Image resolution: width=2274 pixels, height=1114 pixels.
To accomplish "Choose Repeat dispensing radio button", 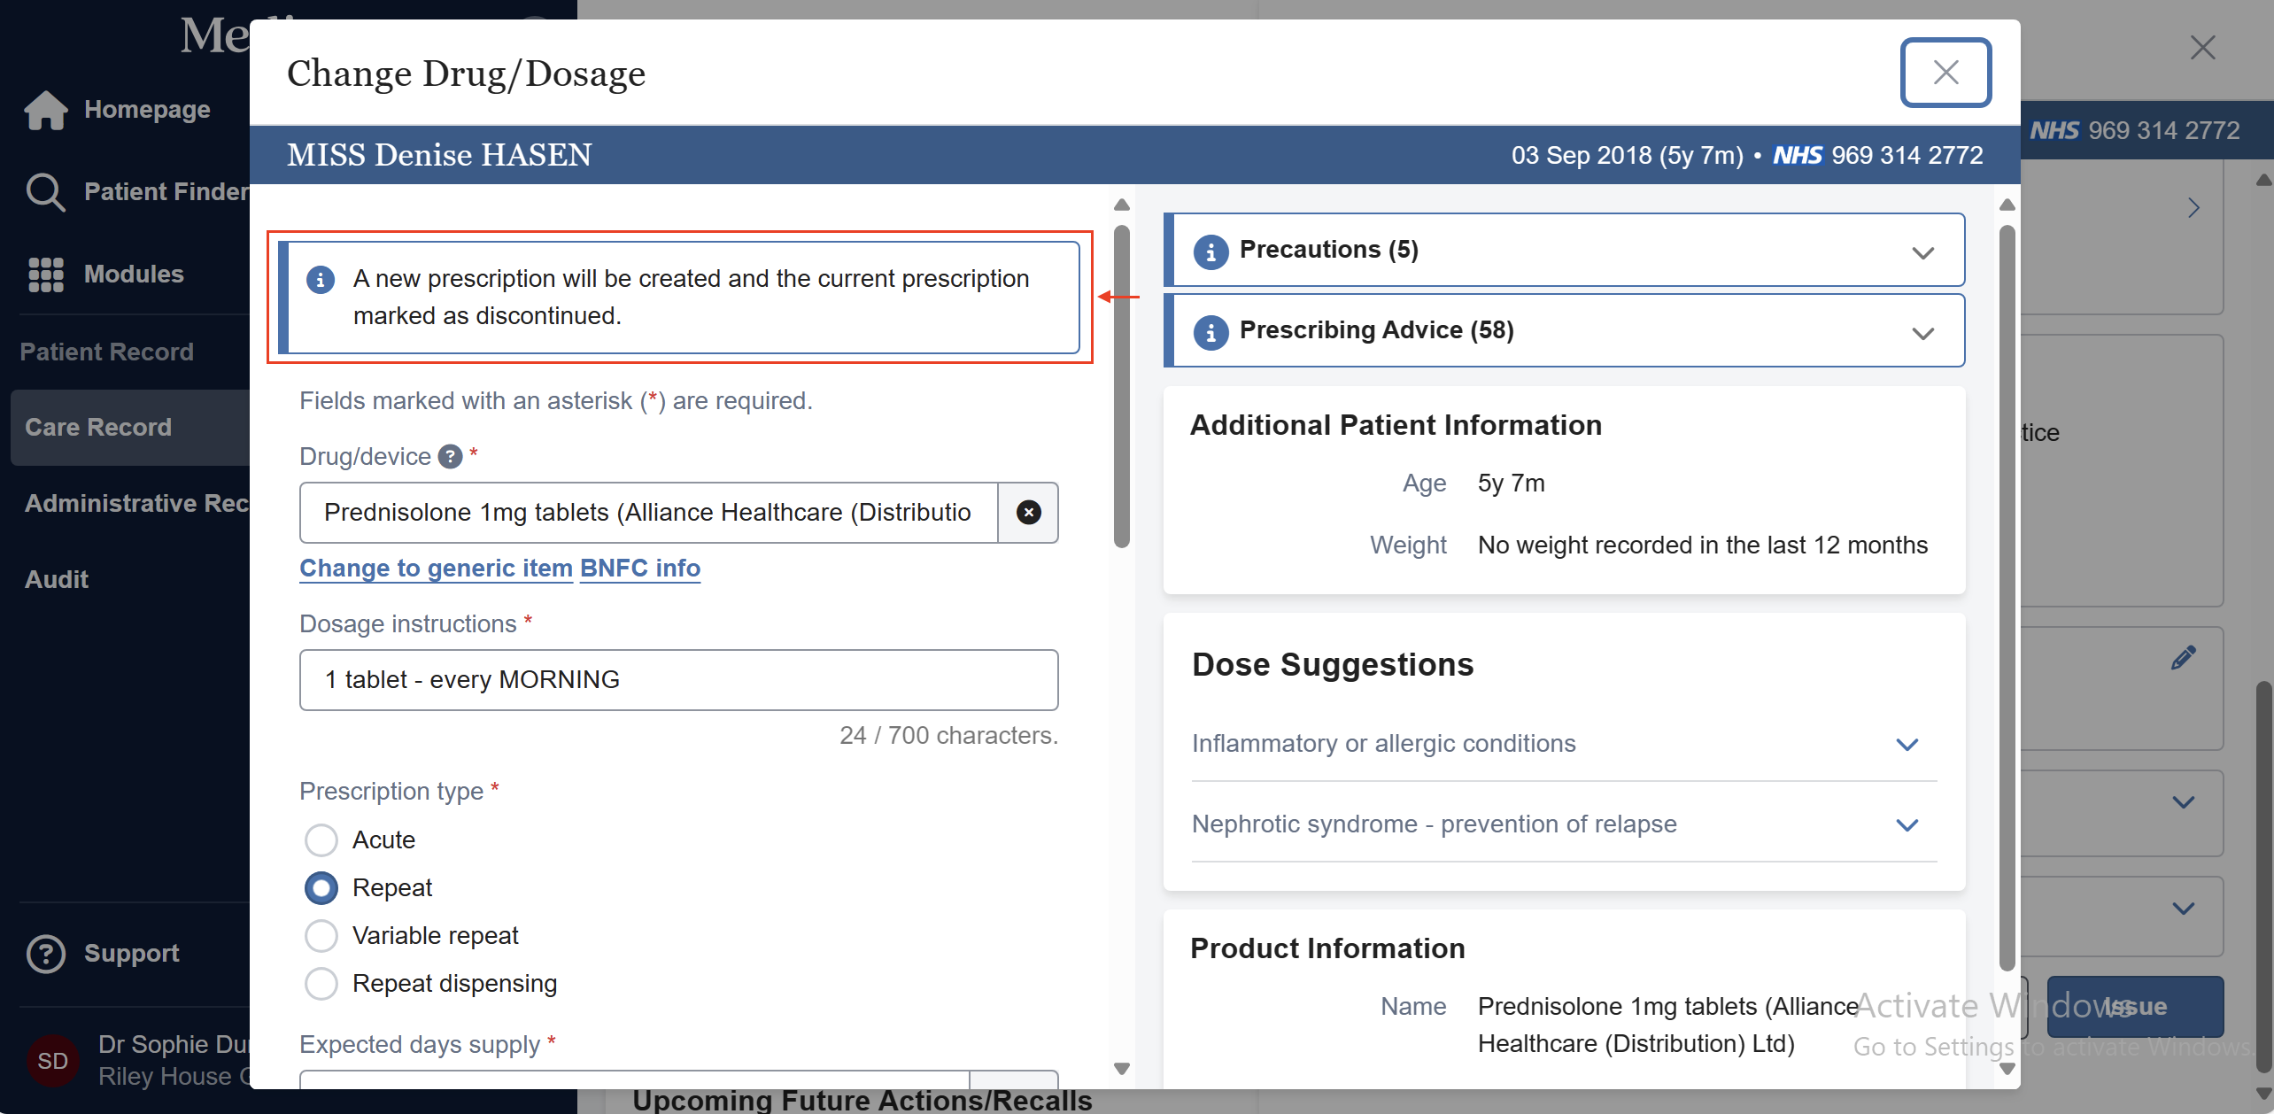I will pos(321,984).
